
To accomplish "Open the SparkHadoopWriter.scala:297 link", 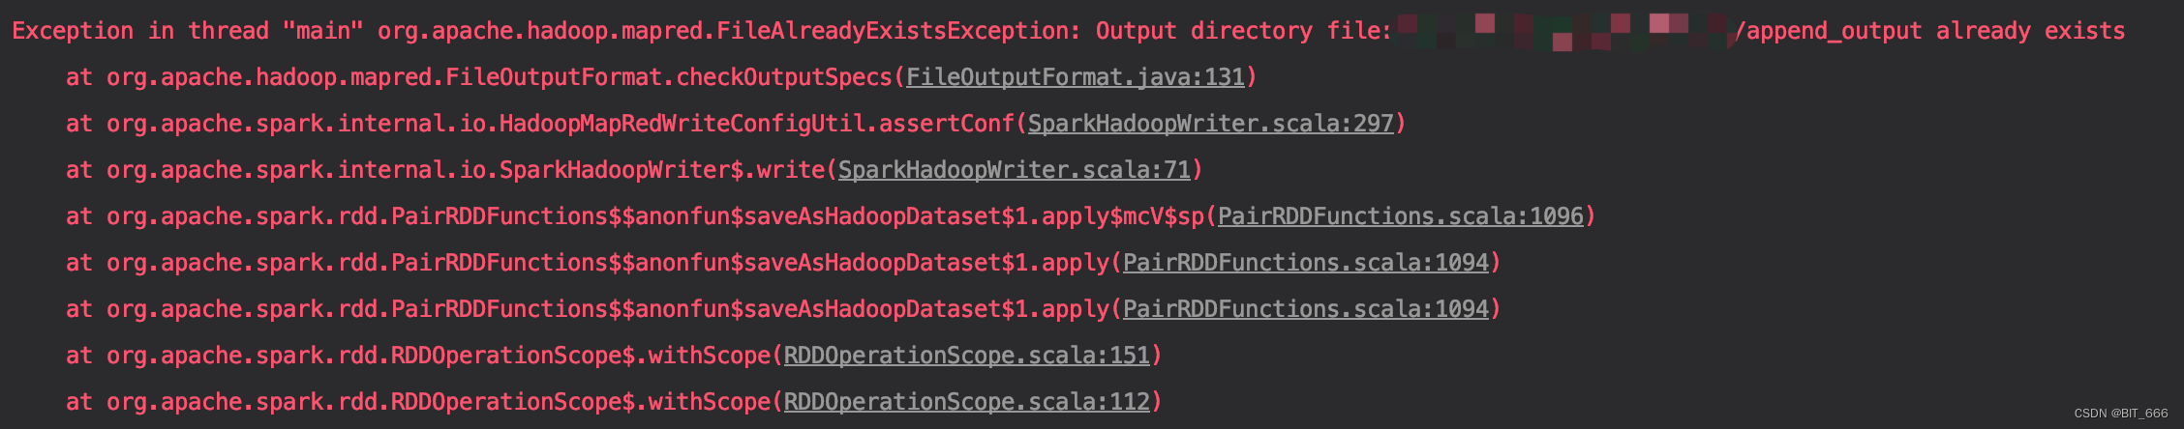I will point(1210,124).
